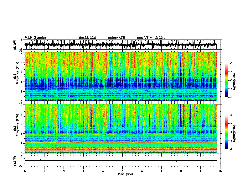Click the "5" tick of ch.1(V) axis

[x=21, y=40]
